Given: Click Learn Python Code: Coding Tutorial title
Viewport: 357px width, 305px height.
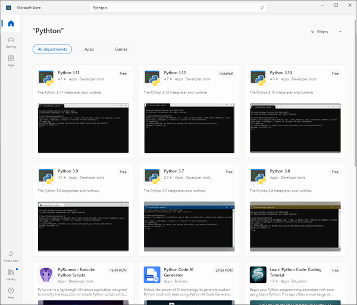Looking at the screenshot, I should pyautogui.click(x=296, y=272).
